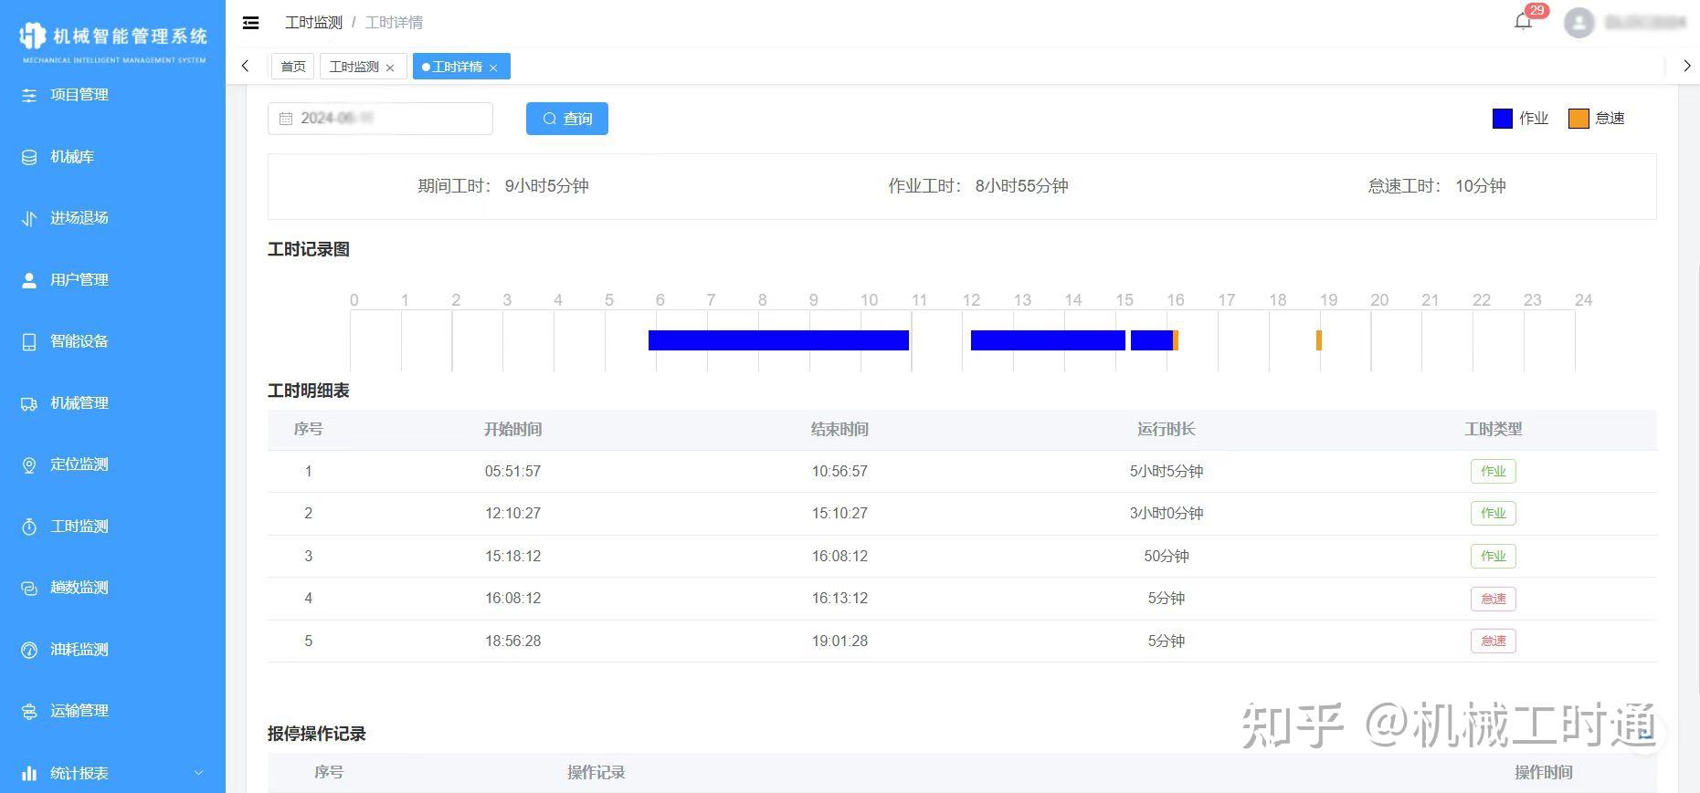The height and width of the screenshot is (793, 1700).
Task: Select 智能设备 menu entry
Action: [x=79, y=341]
